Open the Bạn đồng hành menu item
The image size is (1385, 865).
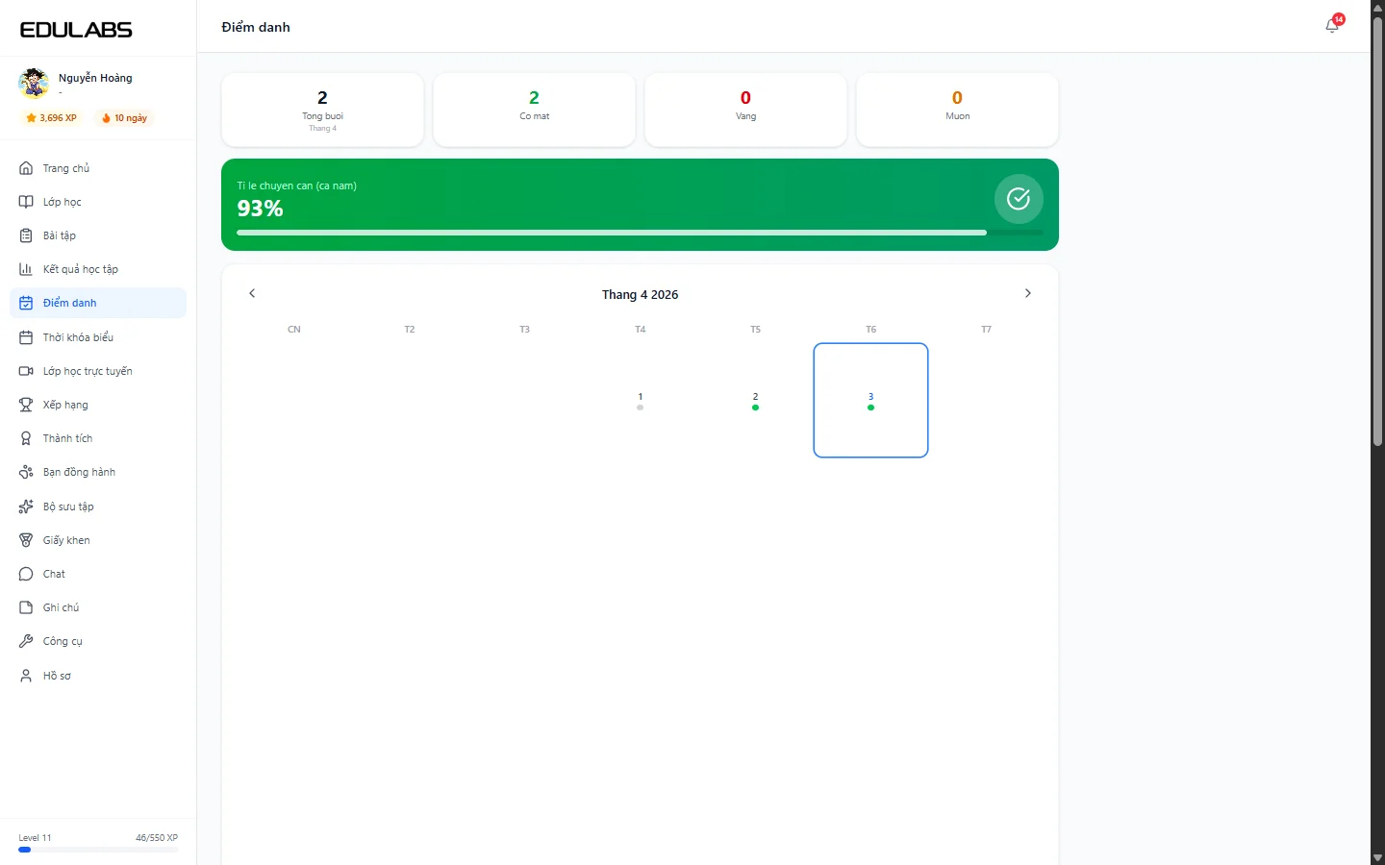coord(98,472)
